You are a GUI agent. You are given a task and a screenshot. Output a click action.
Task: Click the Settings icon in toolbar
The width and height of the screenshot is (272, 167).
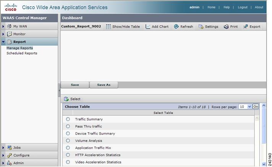click(201, 27)
